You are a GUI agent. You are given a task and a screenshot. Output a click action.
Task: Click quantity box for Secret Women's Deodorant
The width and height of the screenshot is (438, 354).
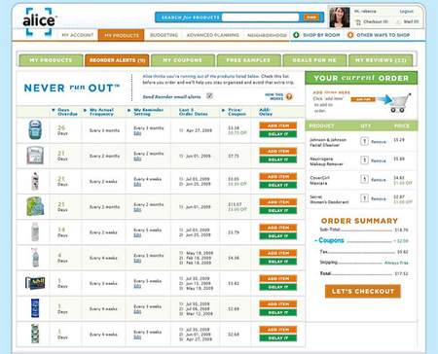(364, 198)
